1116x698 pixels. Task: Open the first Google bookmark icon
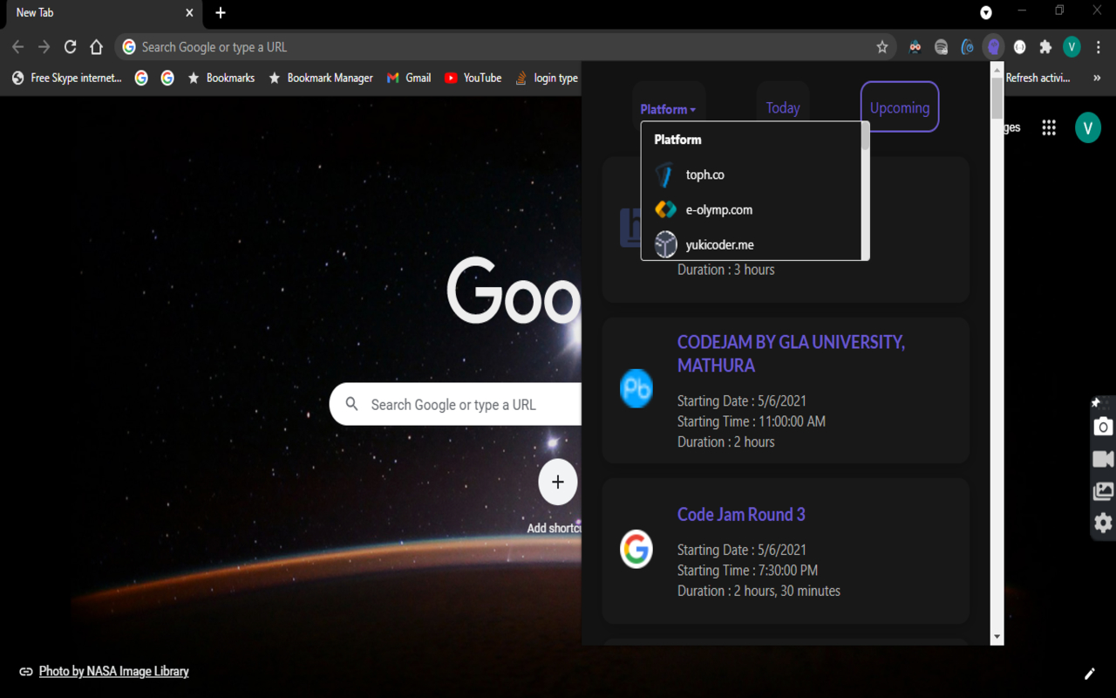coord(141,78)
